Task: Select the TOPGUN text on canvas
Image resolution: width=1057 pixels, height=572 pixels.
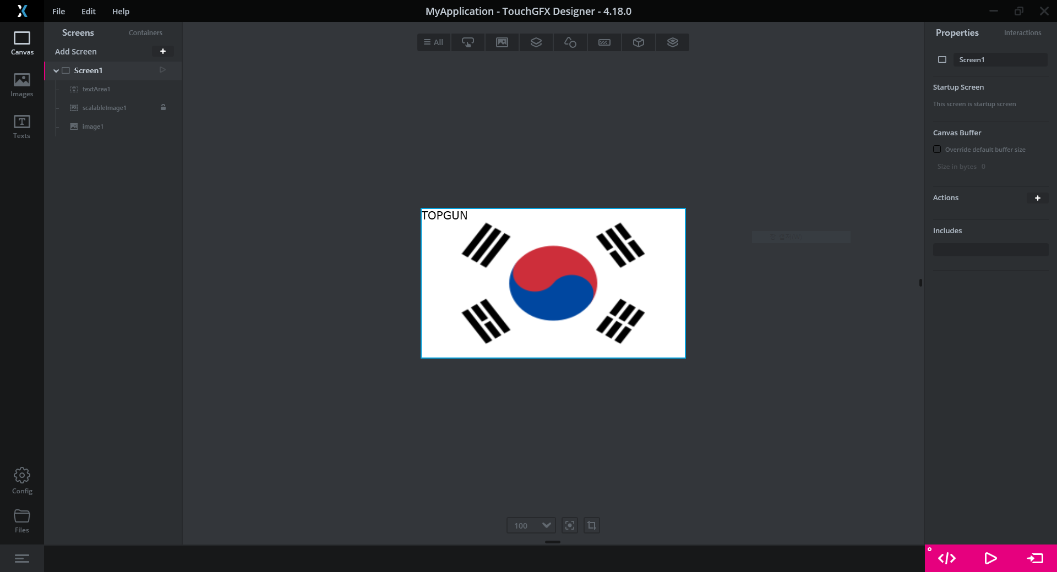Action: [x=444, y=216]
